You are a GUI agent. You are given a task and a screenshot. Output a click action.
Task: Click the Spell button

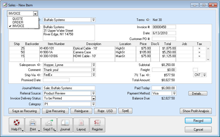tap(125, 111)
